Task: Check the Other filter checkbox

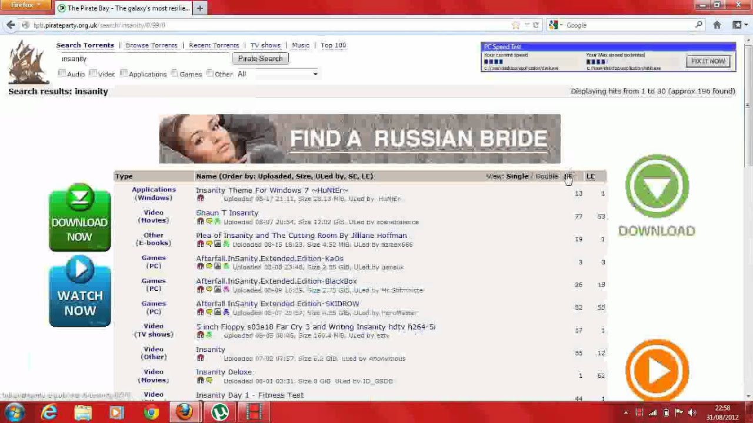Action: (209, 73)
